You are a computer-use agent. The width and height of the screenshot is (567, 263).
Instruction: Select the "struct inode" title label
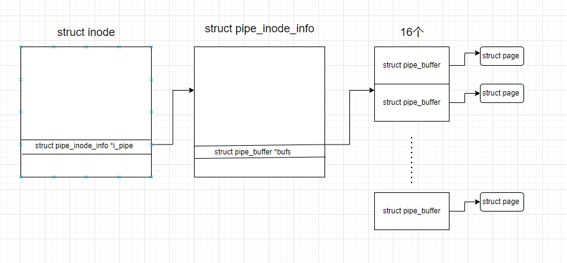(86, 32)
